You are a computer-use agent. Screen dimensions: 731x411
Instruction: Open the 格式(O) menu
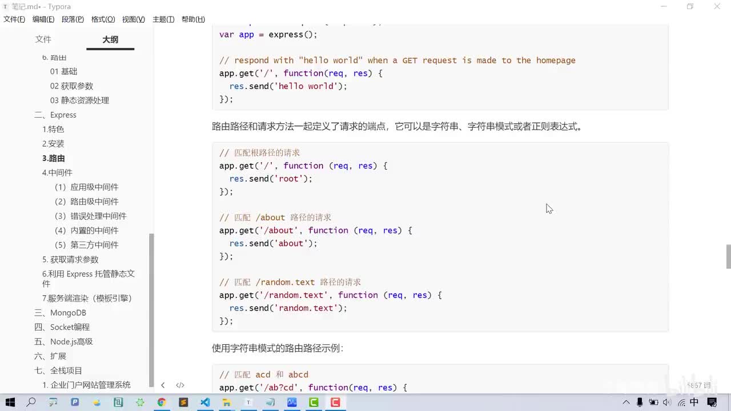click(x=103, y=19)
